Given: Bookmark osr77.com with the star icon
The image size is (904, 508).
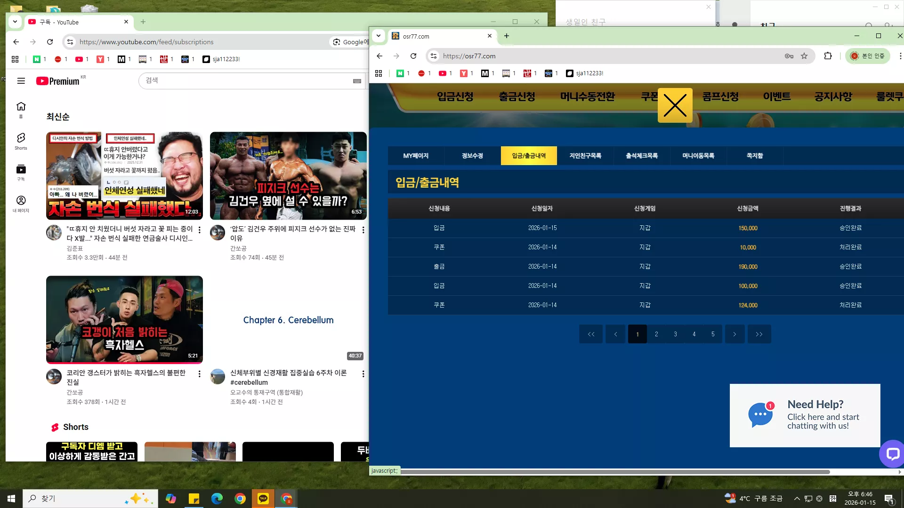Looking at the screenshot, I should pyautogui.click(x=804, y=56).
